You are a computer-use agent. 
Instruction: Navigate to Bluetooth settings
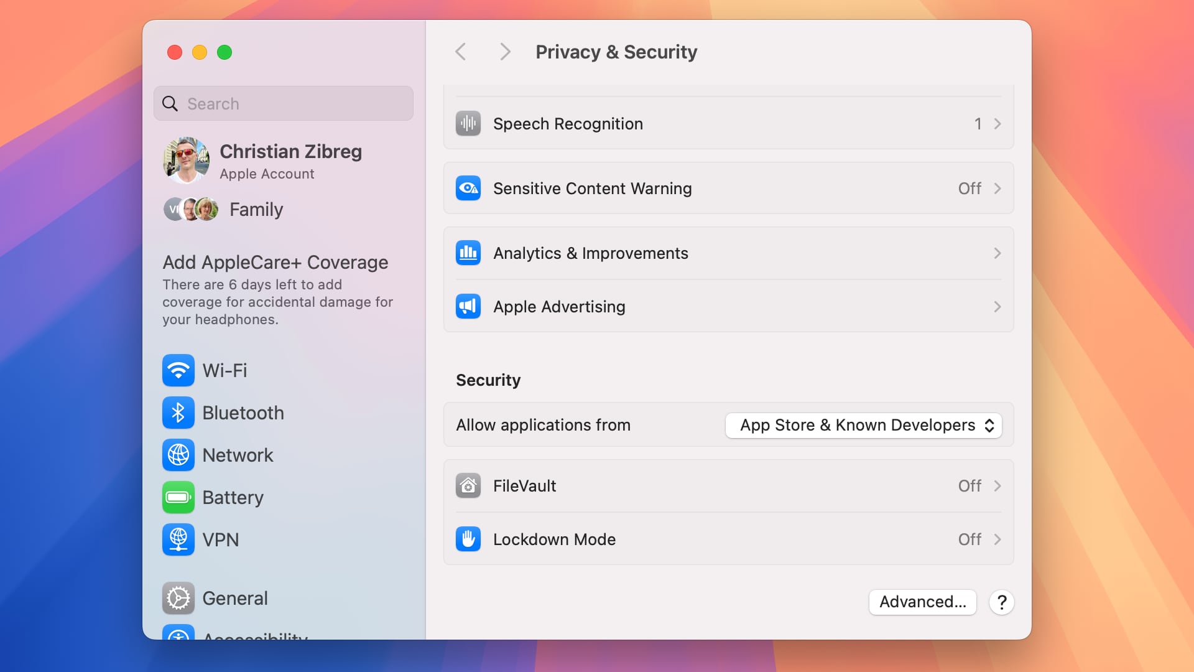pyautogui.click(x=243, y=412)
